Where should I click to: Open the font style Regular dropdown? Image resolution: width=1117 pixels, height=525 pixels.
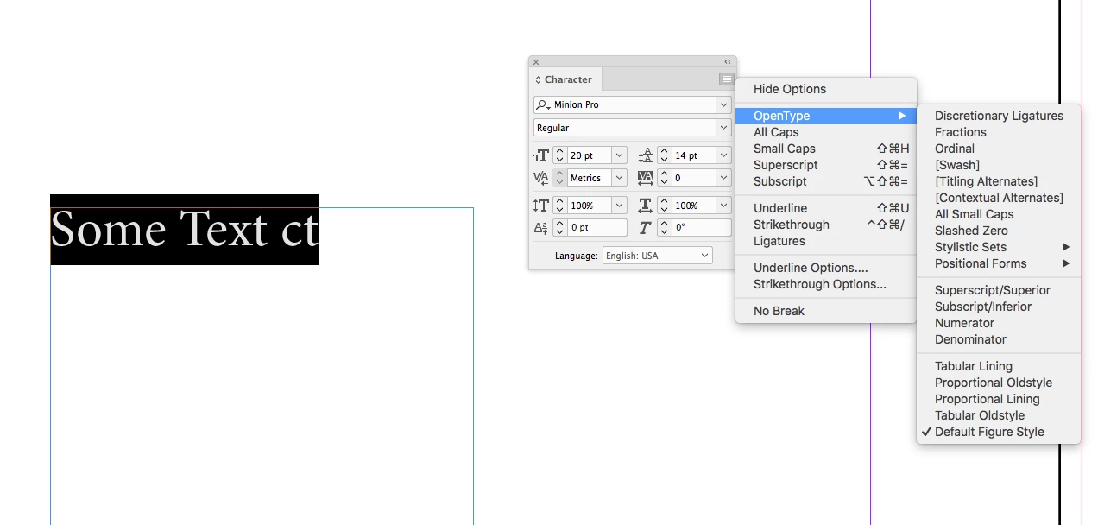pyautogui.click(x=723, y=128)
